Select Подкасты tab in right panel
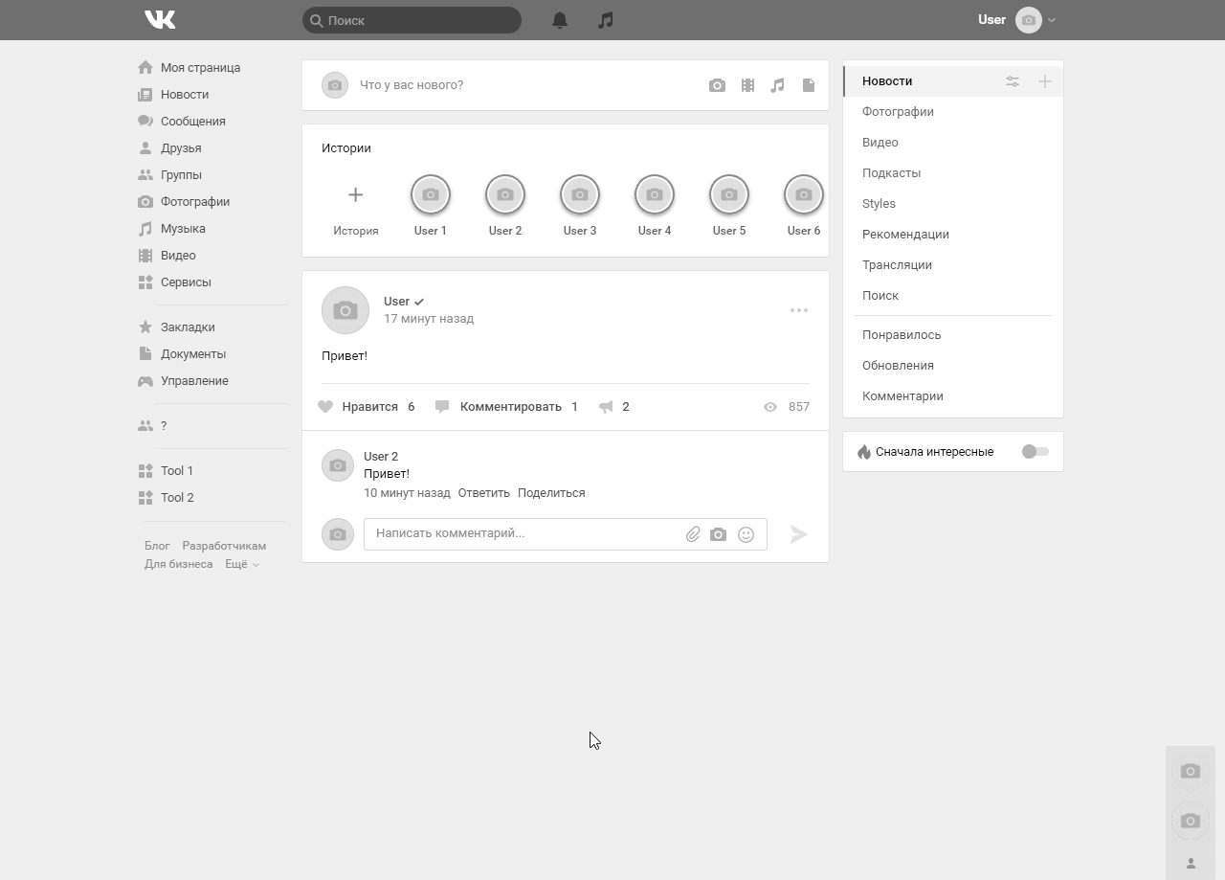The height and width of the screenshot is (880, 1225). coord(953,173)
